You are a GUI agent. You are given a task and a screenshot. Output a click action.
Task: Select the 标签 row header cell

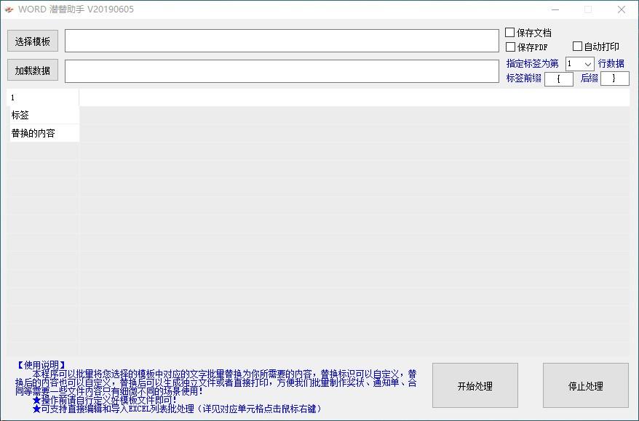(x=41, y=115)
